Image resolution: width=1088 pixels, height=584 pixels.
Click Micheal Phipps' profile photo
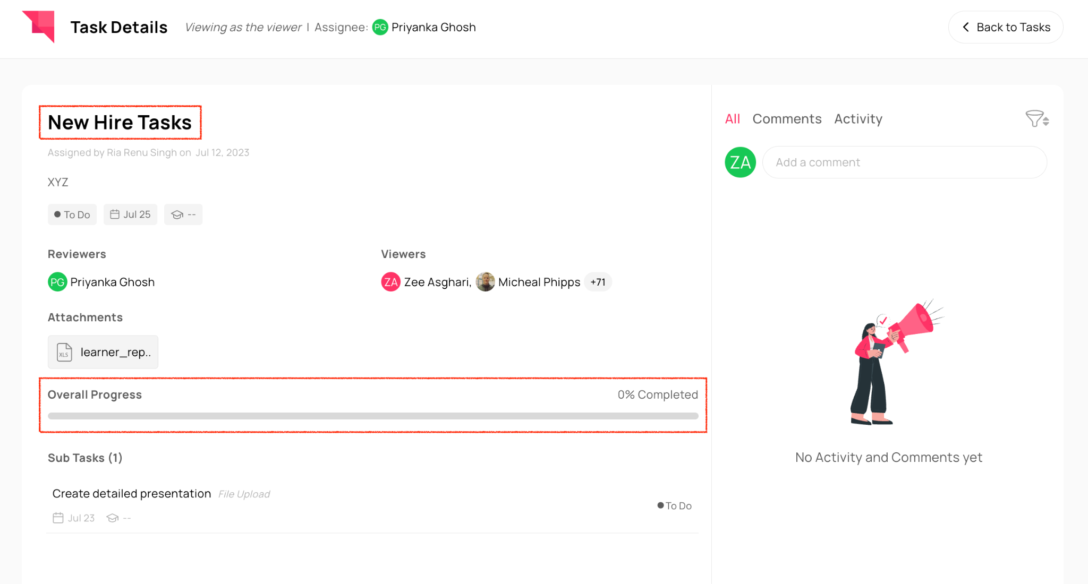coord(485,282)
